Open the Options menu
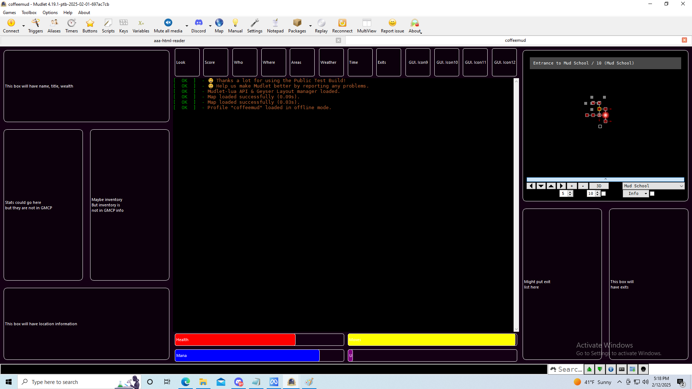This screenshot has height=389, width=692. pos(50,12)
